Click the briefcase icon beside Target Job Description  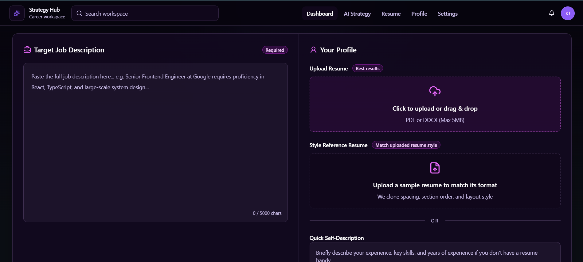[27, 50]
